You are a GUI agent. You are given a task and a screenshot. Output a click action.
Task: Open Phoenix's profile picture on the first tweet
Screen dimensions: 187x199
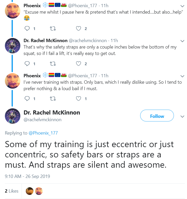pyautogui.click(x=12, y=11)
